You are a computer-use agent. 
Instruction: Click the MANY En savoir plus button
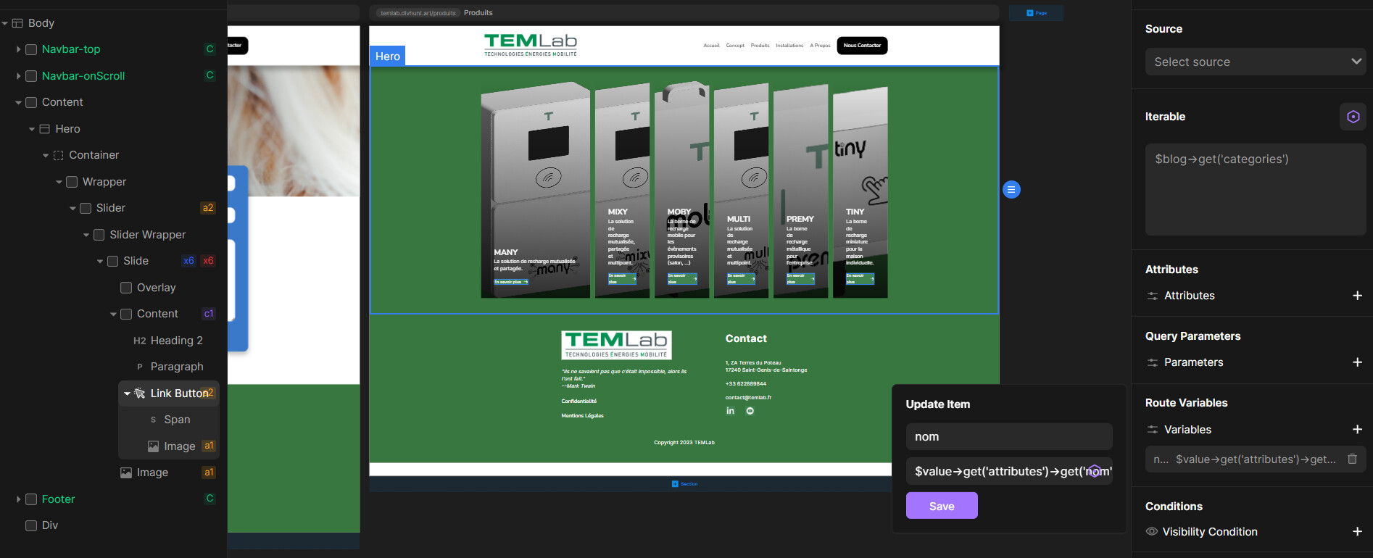pos(511,282)
